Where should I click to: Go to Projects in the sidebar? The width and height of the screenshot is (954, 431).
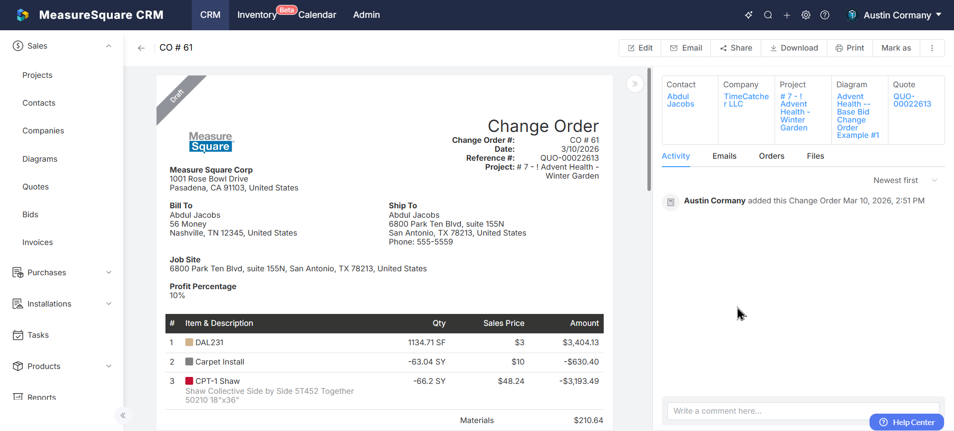click(x=37, y=75)
